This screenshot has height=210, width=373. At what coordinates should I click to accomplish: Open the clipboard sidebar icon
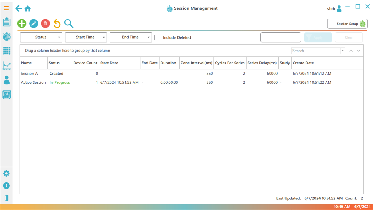click(7, 22)
